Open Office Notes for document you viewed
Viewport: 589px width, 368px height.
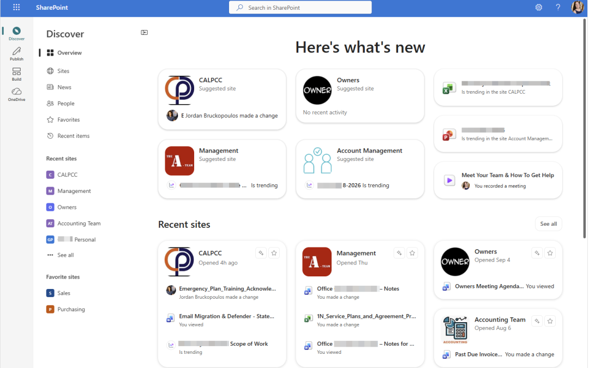point(365,343)
